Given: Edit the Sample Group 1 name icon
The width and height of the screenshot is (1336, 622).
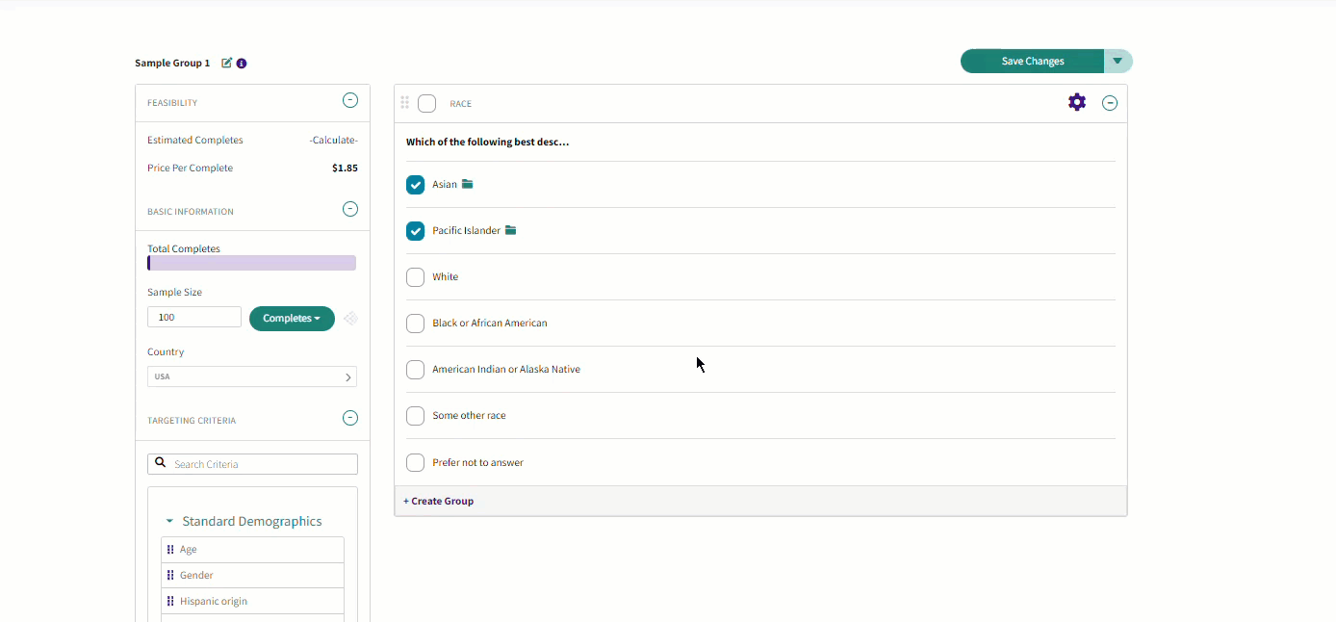Looking at the screenshot, I should coord(227,63).
